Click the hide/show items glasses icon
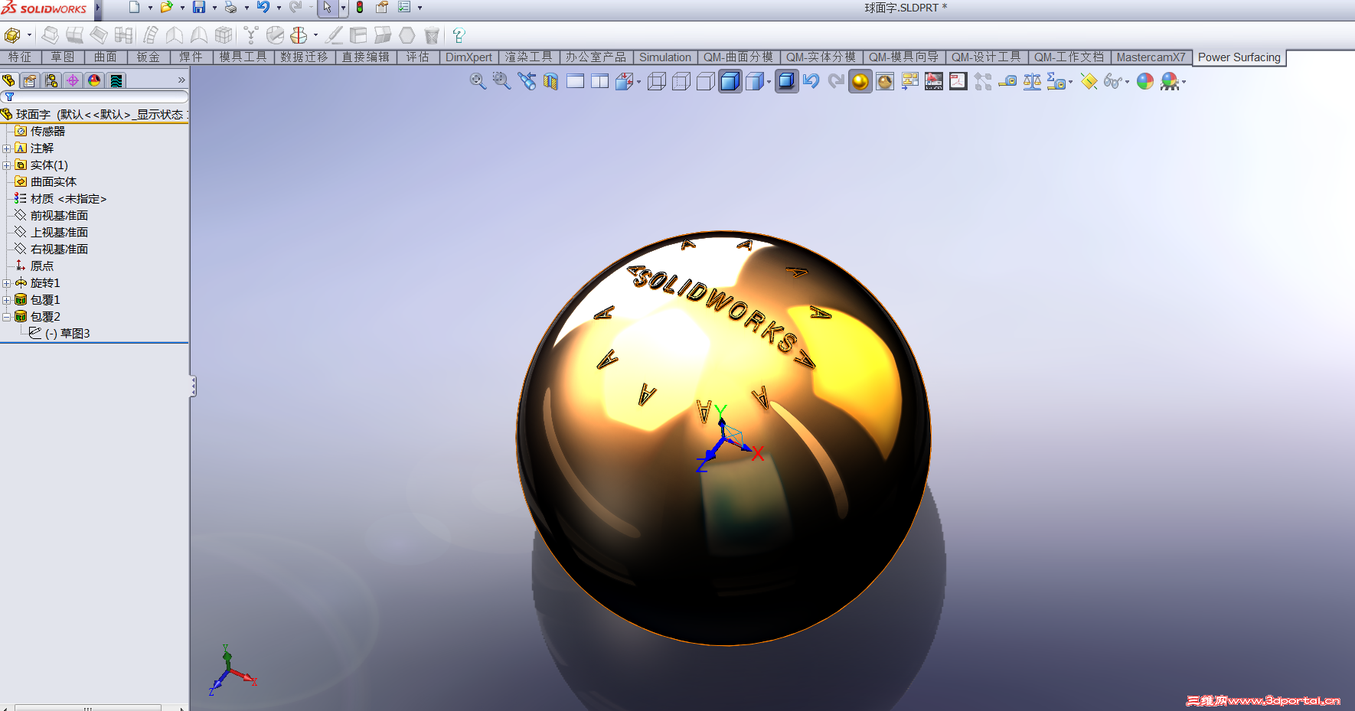This screenshot has width=1355, height=711. click(x=1113, y=81)
